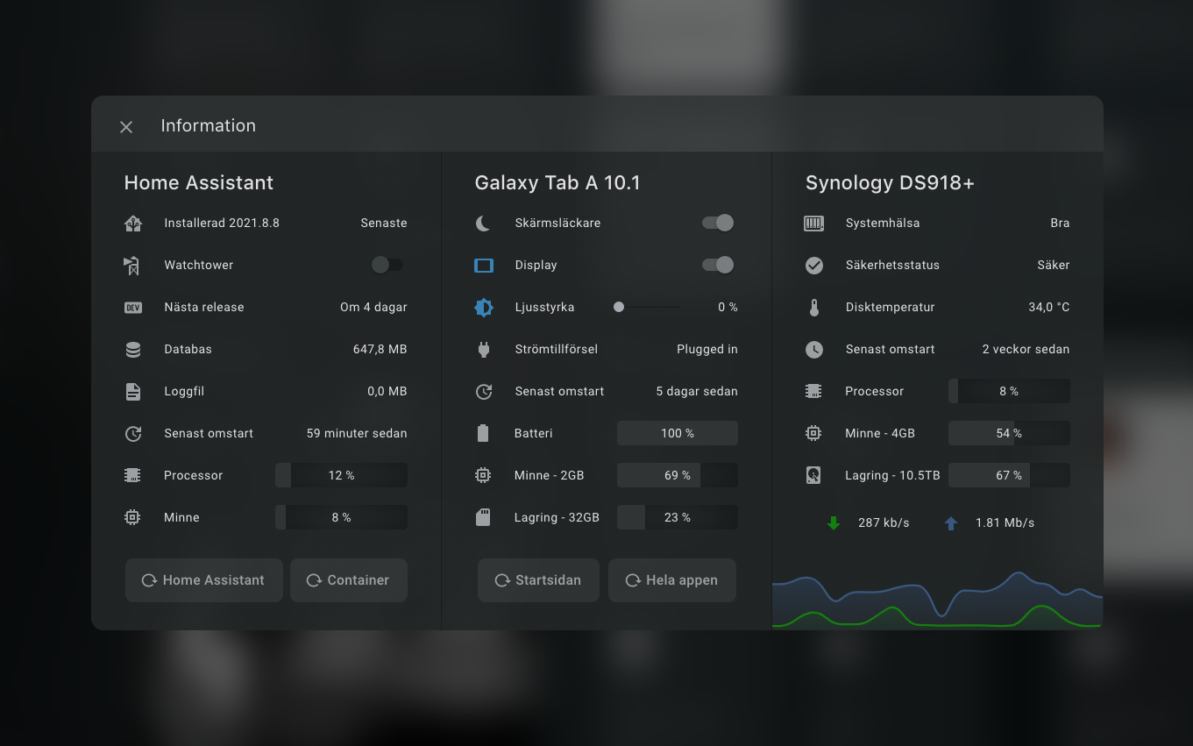Click the Bra system health value
Image resolution: width=1193 pixels, height=746 pixels.
click(1060, 223)
